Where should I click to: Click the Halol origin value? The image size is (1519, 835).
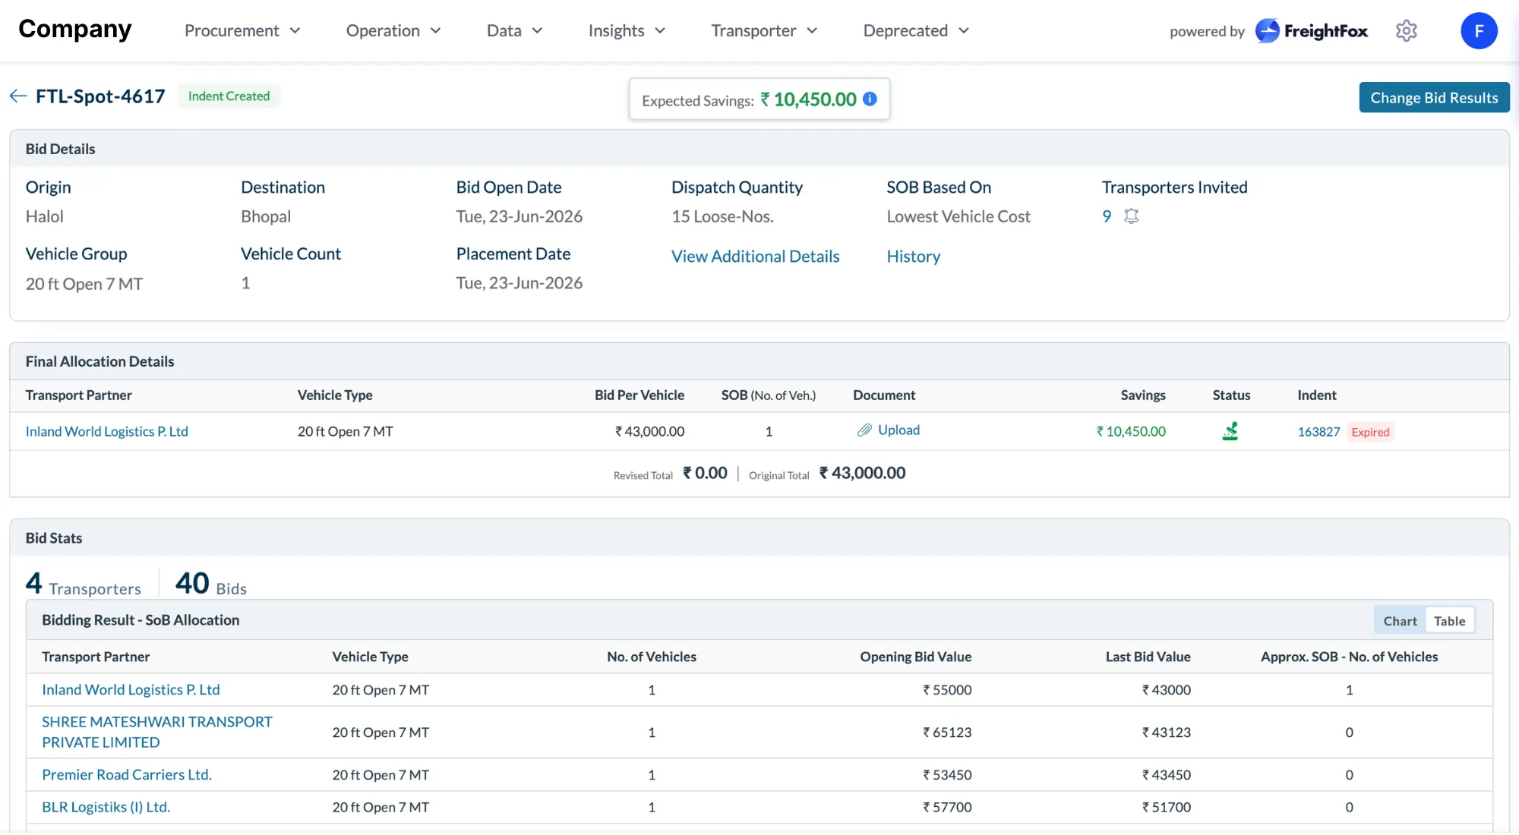45,216
